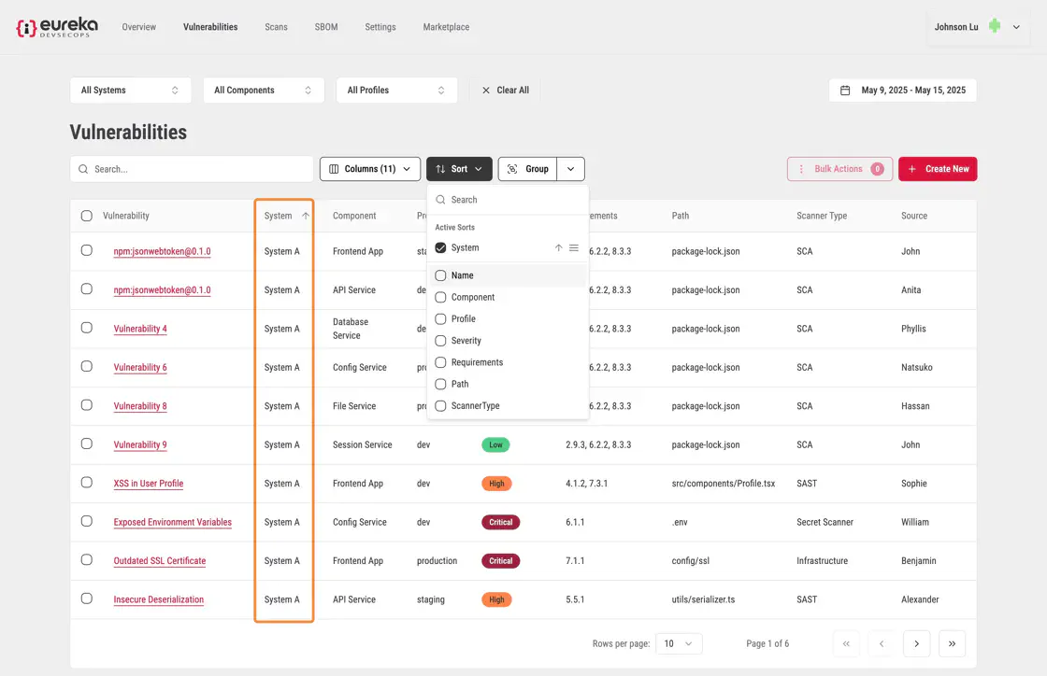
Task: Expand the Rows per page selector
Action: point(679,643)
